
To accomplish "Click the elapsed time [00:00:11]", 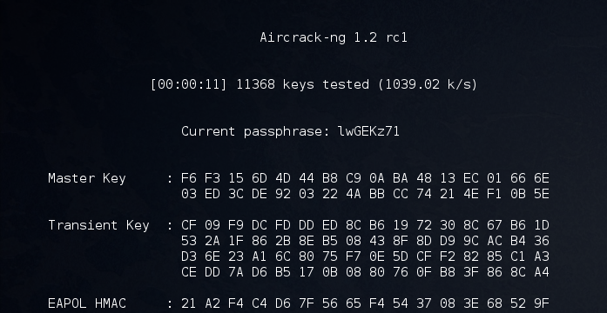I will (x=188, y=84).
